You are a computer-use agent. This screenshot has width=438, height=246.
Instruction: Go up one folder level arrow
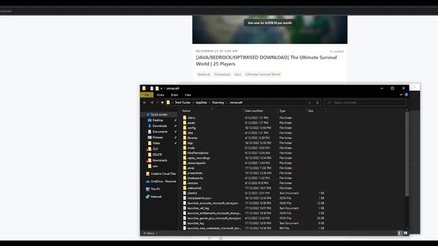162,102
